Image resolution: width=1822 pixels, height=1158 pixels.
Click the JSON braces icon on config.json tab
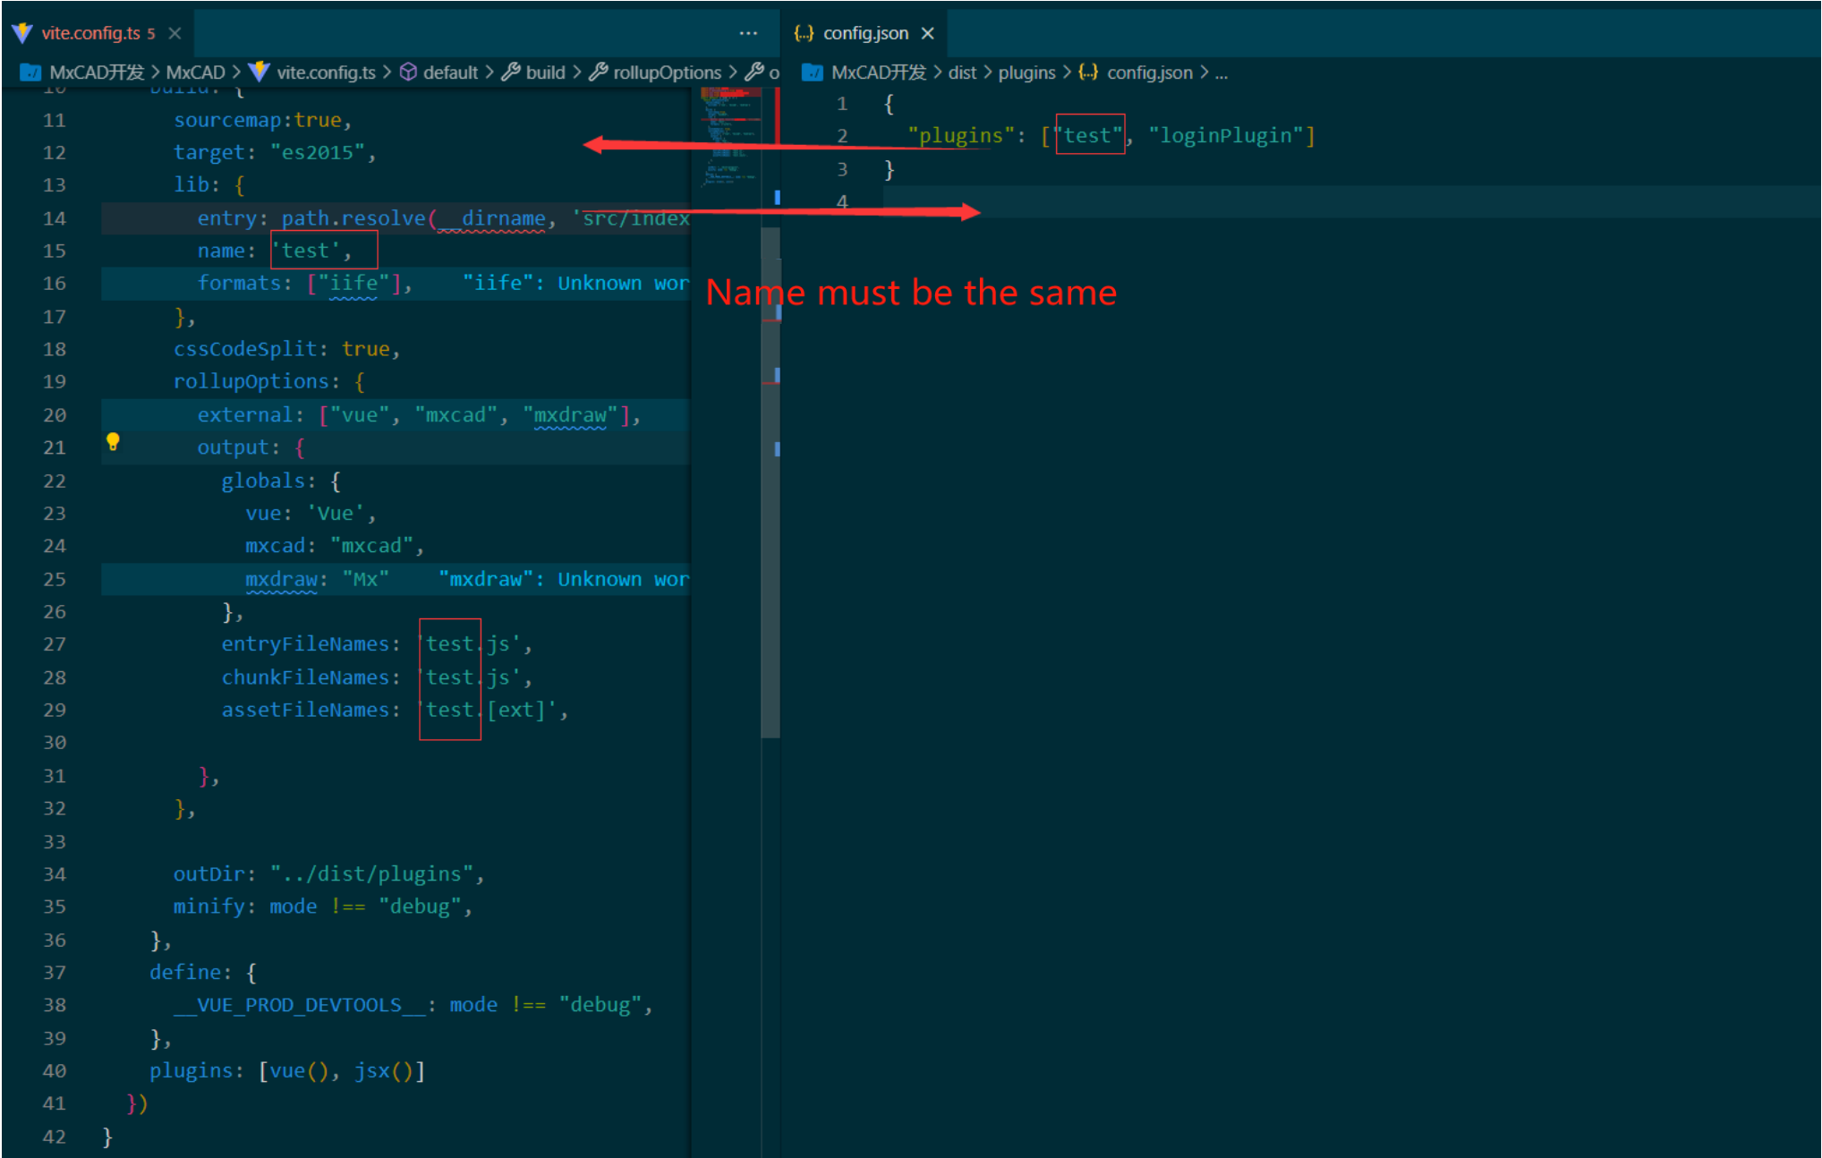(x=804, y=33)
